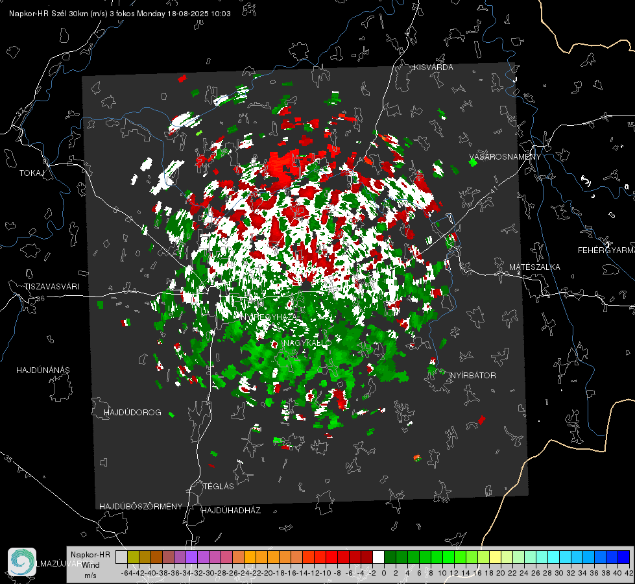Pick the bright green swatch between 10 and 12
Image resolution: width=635 pixels, height=584 pixels.
tap(448, 557)
